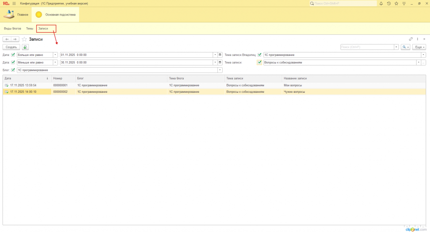Viewport: 430px width, 232px height.
Task: Toggle the Тема записи.Владелец checkbox
Action: [x=259, y=55]
